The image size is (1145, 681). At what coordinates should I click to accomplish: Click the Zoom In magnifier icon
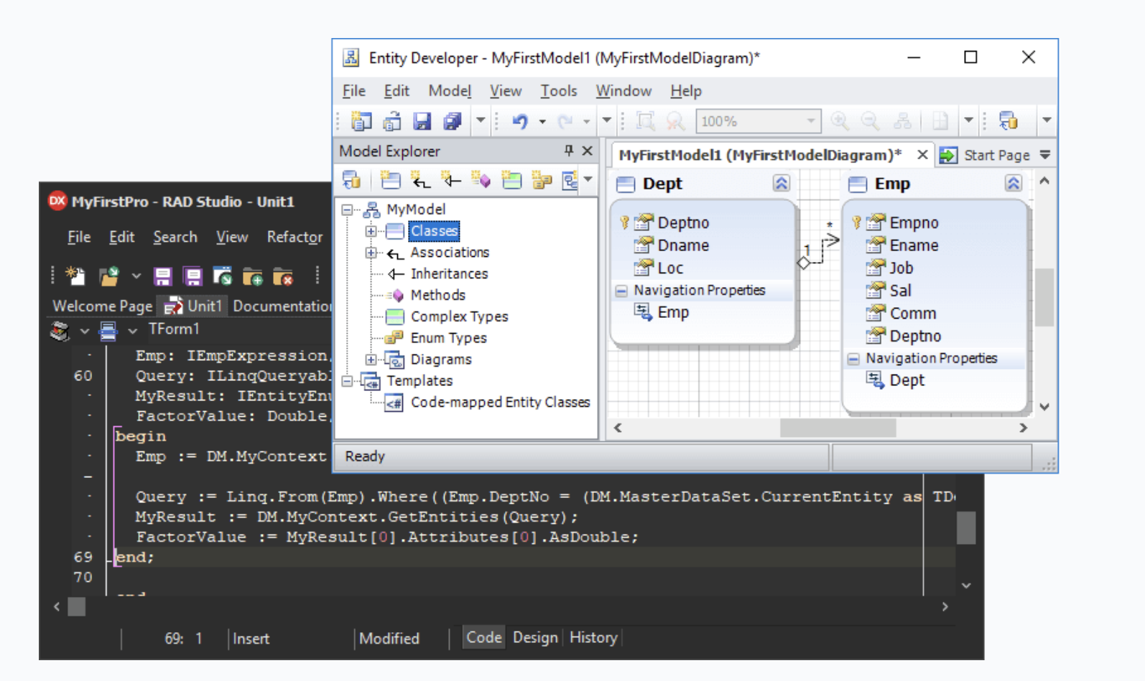[x=839, y=121]
